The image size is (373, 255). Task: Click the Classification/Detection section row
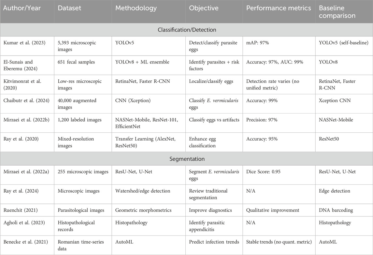coord(186,29)
